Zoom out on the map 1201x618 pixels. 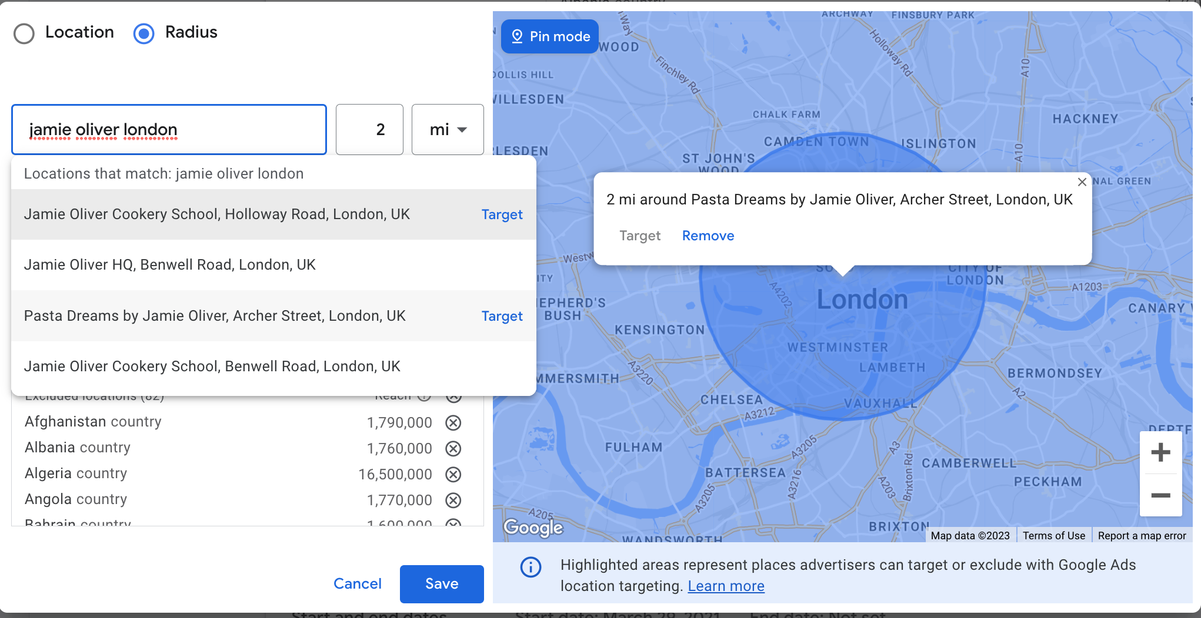click(1160, 494)
